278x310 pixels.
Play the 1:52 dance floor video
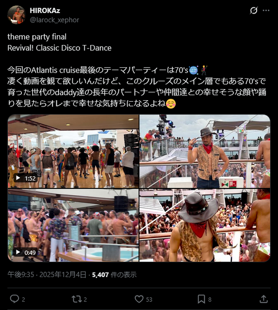[x=73, y=151]
